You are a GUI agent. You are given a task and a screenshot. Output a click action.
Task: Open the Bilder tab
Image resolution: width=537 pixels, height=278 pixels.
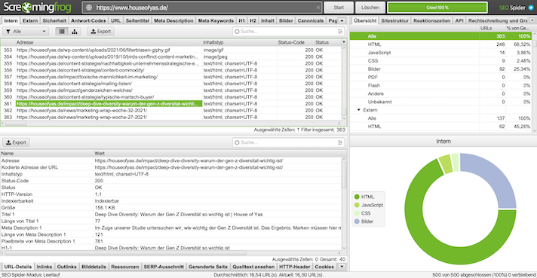[286, 20]
